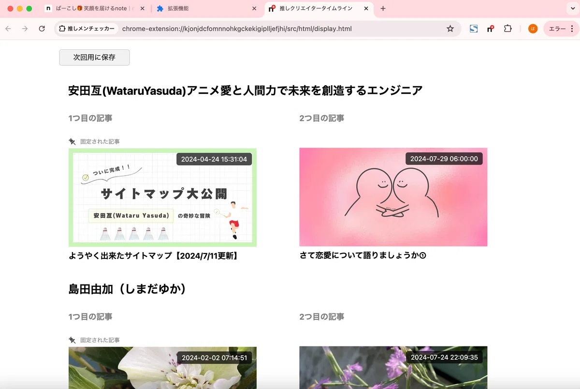Click the 2024-07-29 06:00:00 date badge
580x389 pixels.
click(444, 159)
